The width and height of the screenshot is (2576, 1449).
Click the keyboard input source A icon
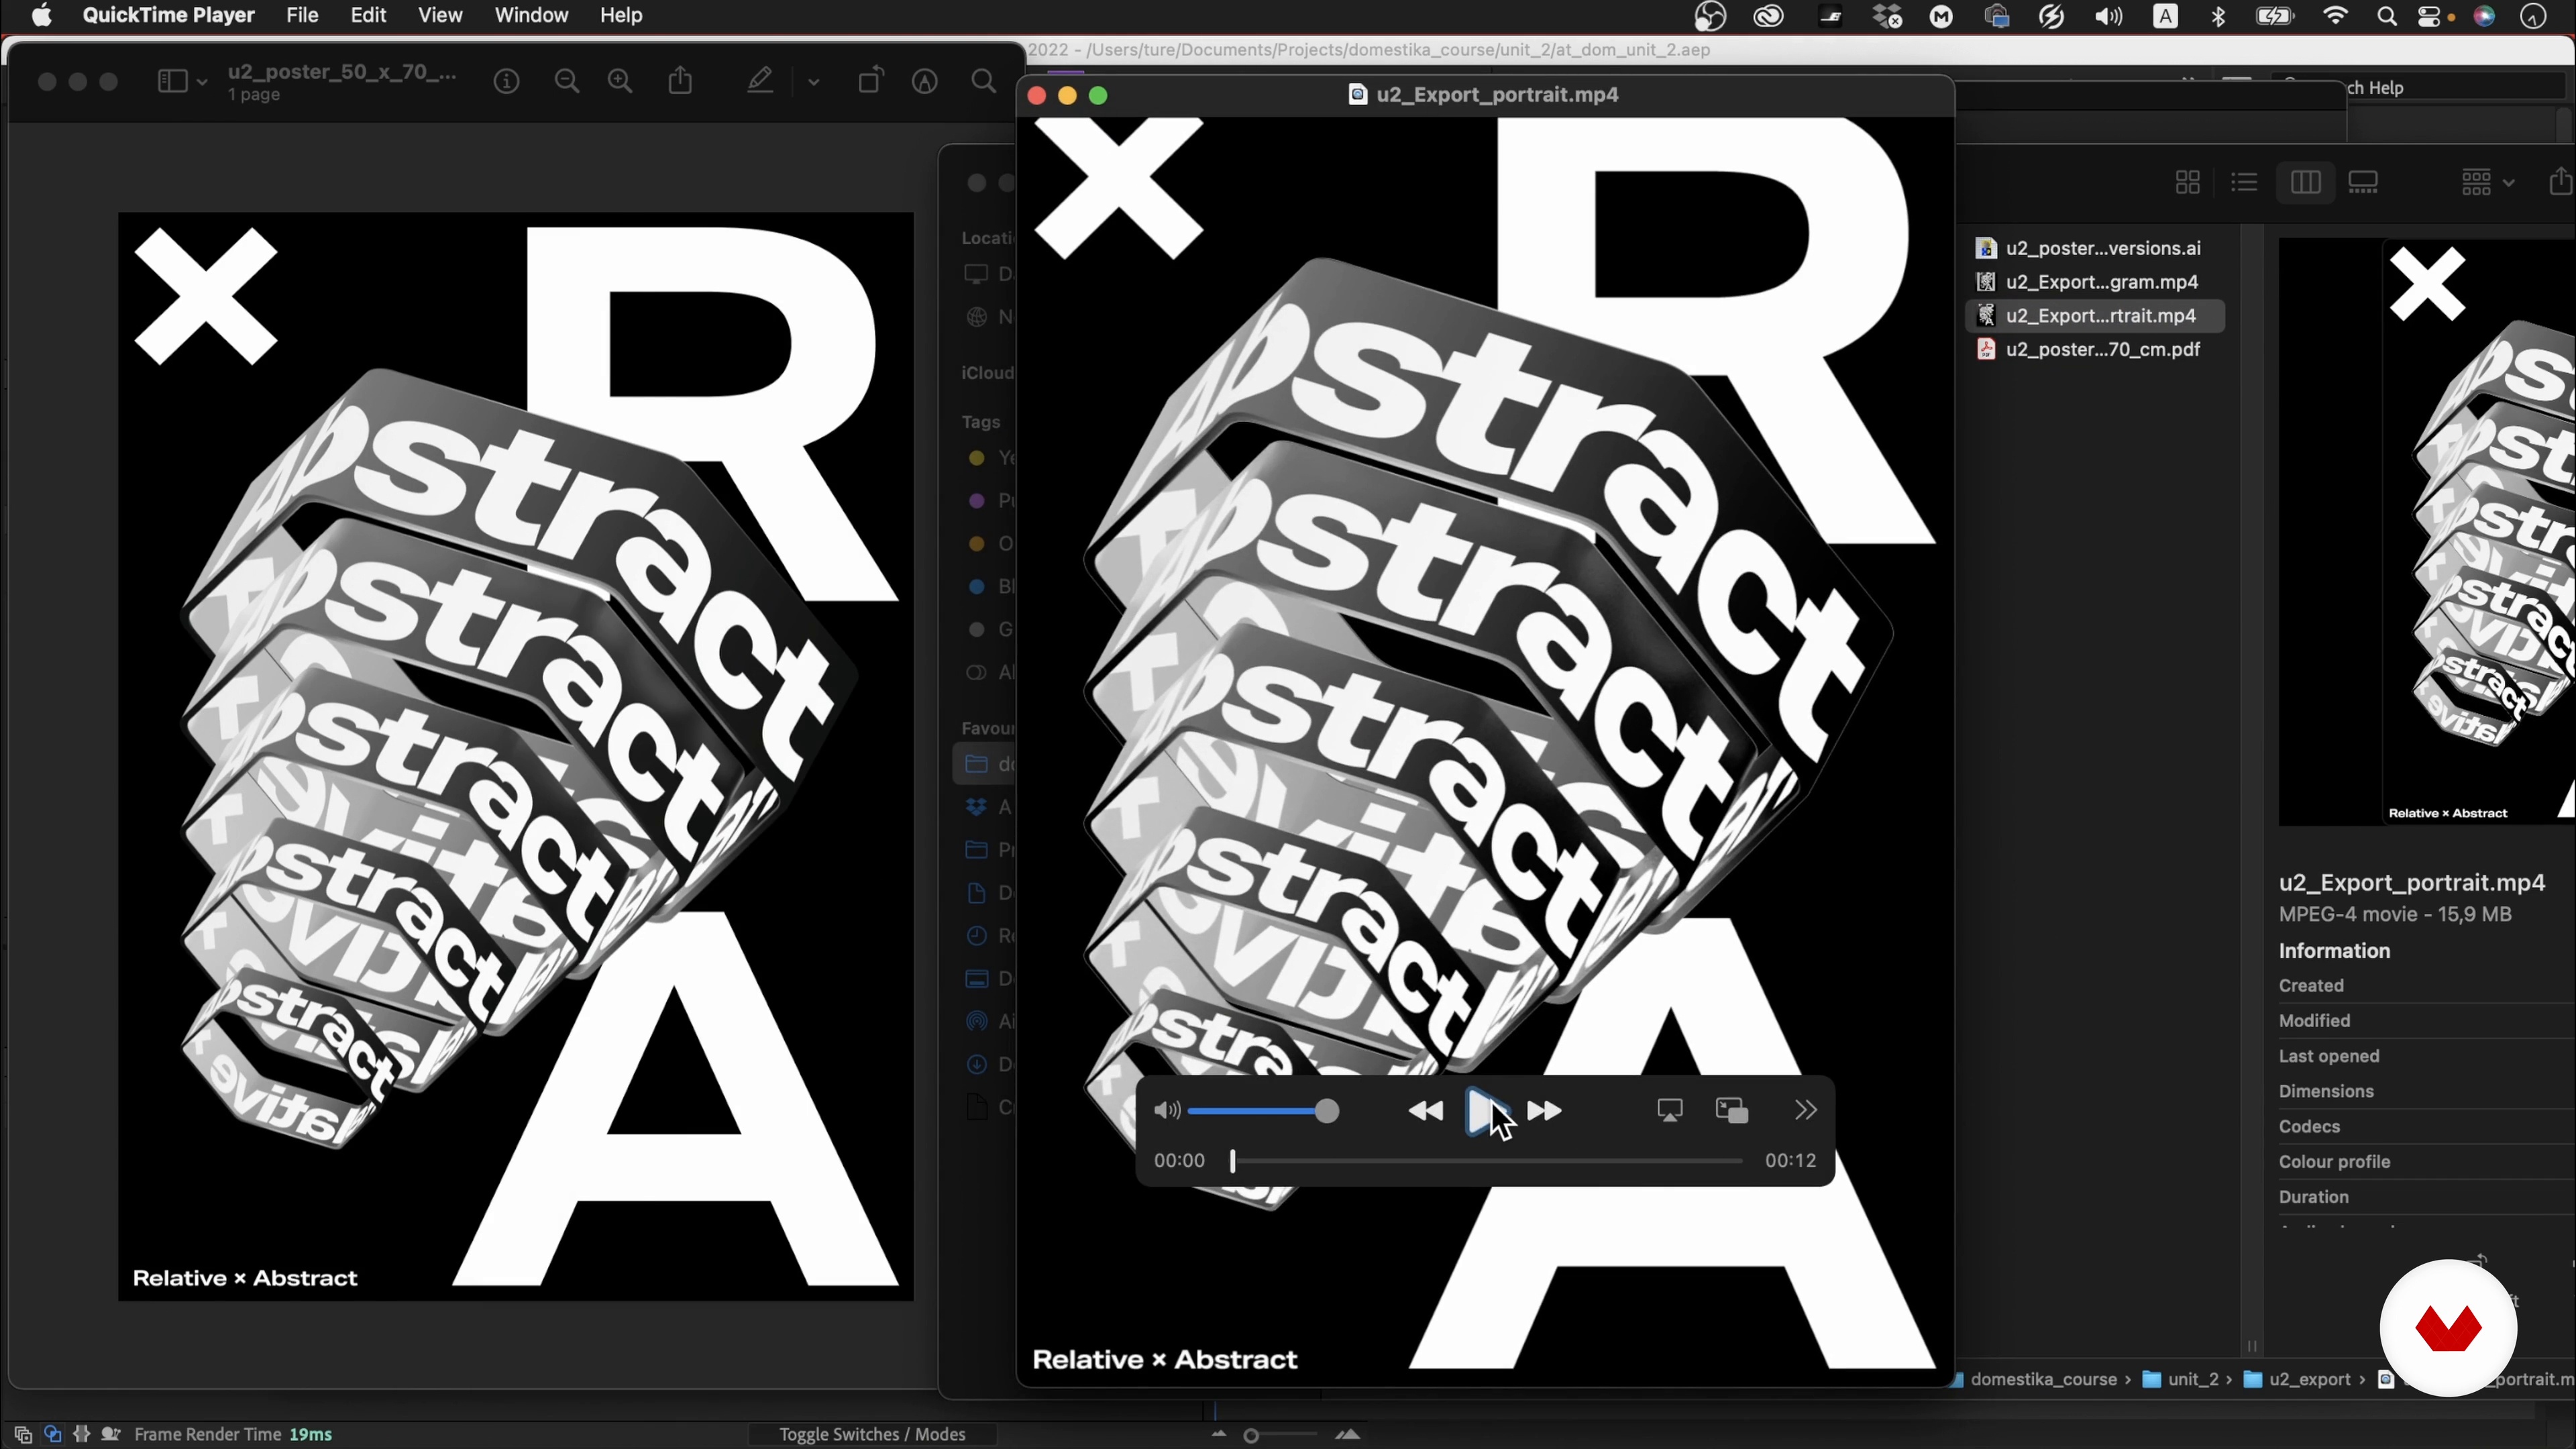coord(2165,16)
